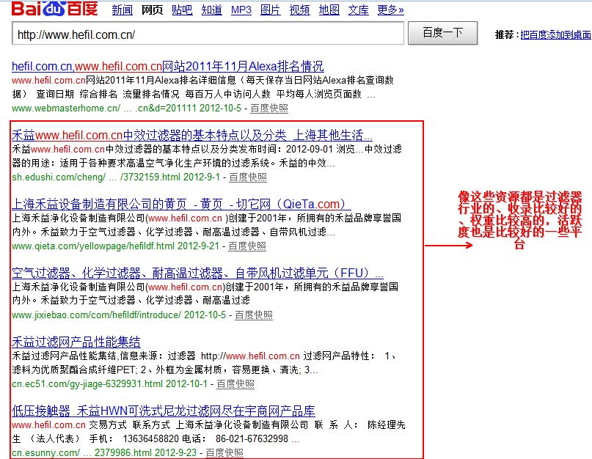
Task: Open 禾益过滤网产品性能集结 result
Action: (76, 342)
